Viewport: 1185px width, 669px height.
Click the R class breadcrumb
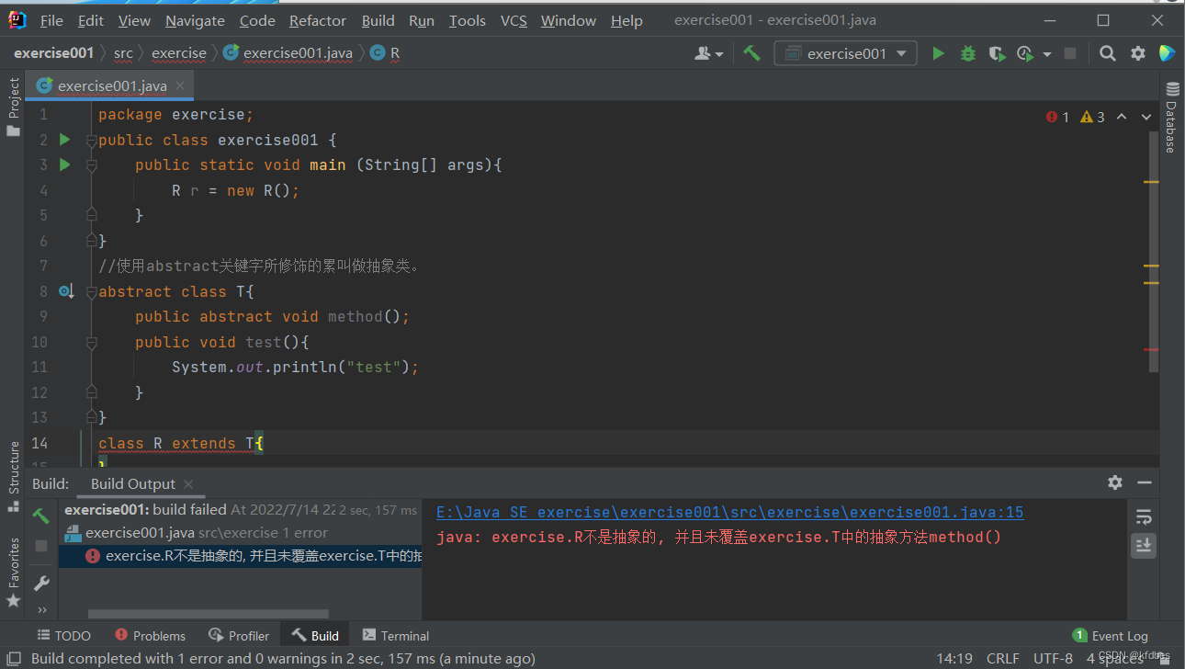point(385,53)
